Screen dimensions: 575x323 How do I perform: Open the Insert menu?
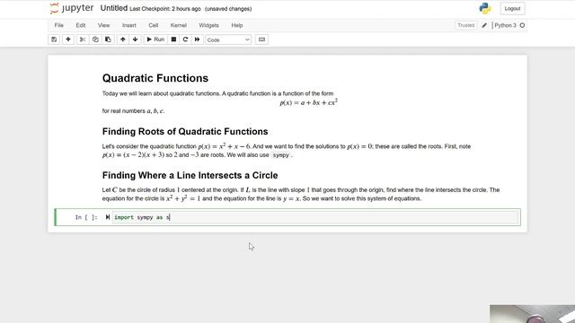129,25
